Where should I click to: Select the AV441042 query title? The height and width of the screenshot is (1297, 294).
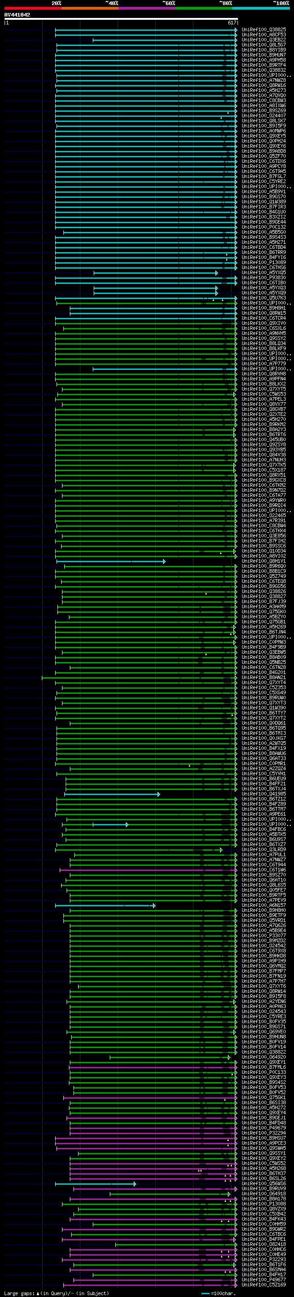tap(17, 15)
